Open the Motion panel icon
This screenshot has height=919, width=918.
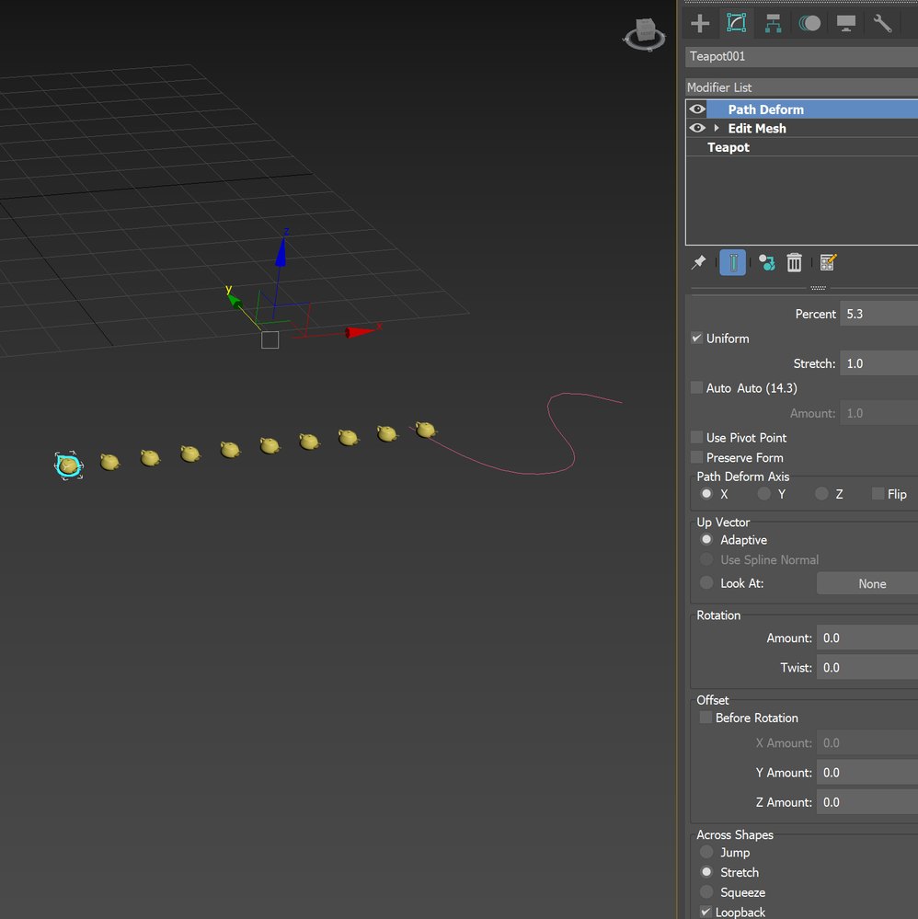tap(809, 23)
